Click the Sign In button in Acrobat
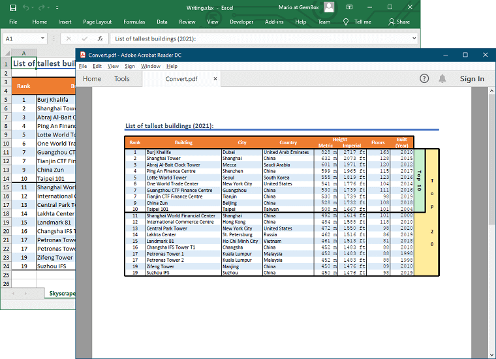 (x=471, y=79)
